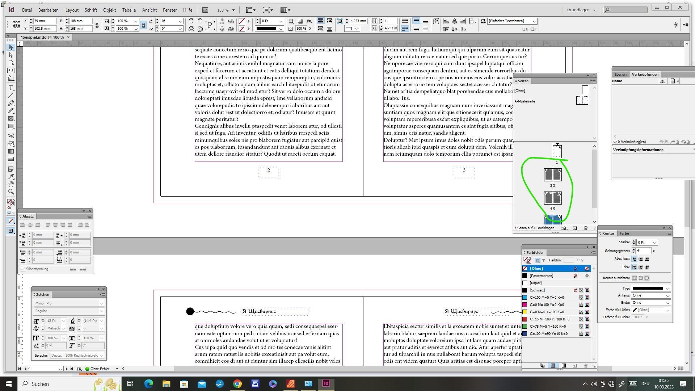Open the Grundlagen workspace dropdown

581,10
